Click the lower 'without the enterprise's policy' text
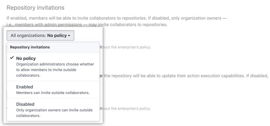The height and width of the screenshot is (126, 270). (x=126, y=109)
